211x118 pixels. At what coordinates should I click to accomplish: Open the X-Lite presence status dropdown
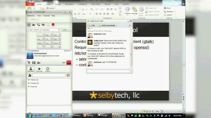34,19
